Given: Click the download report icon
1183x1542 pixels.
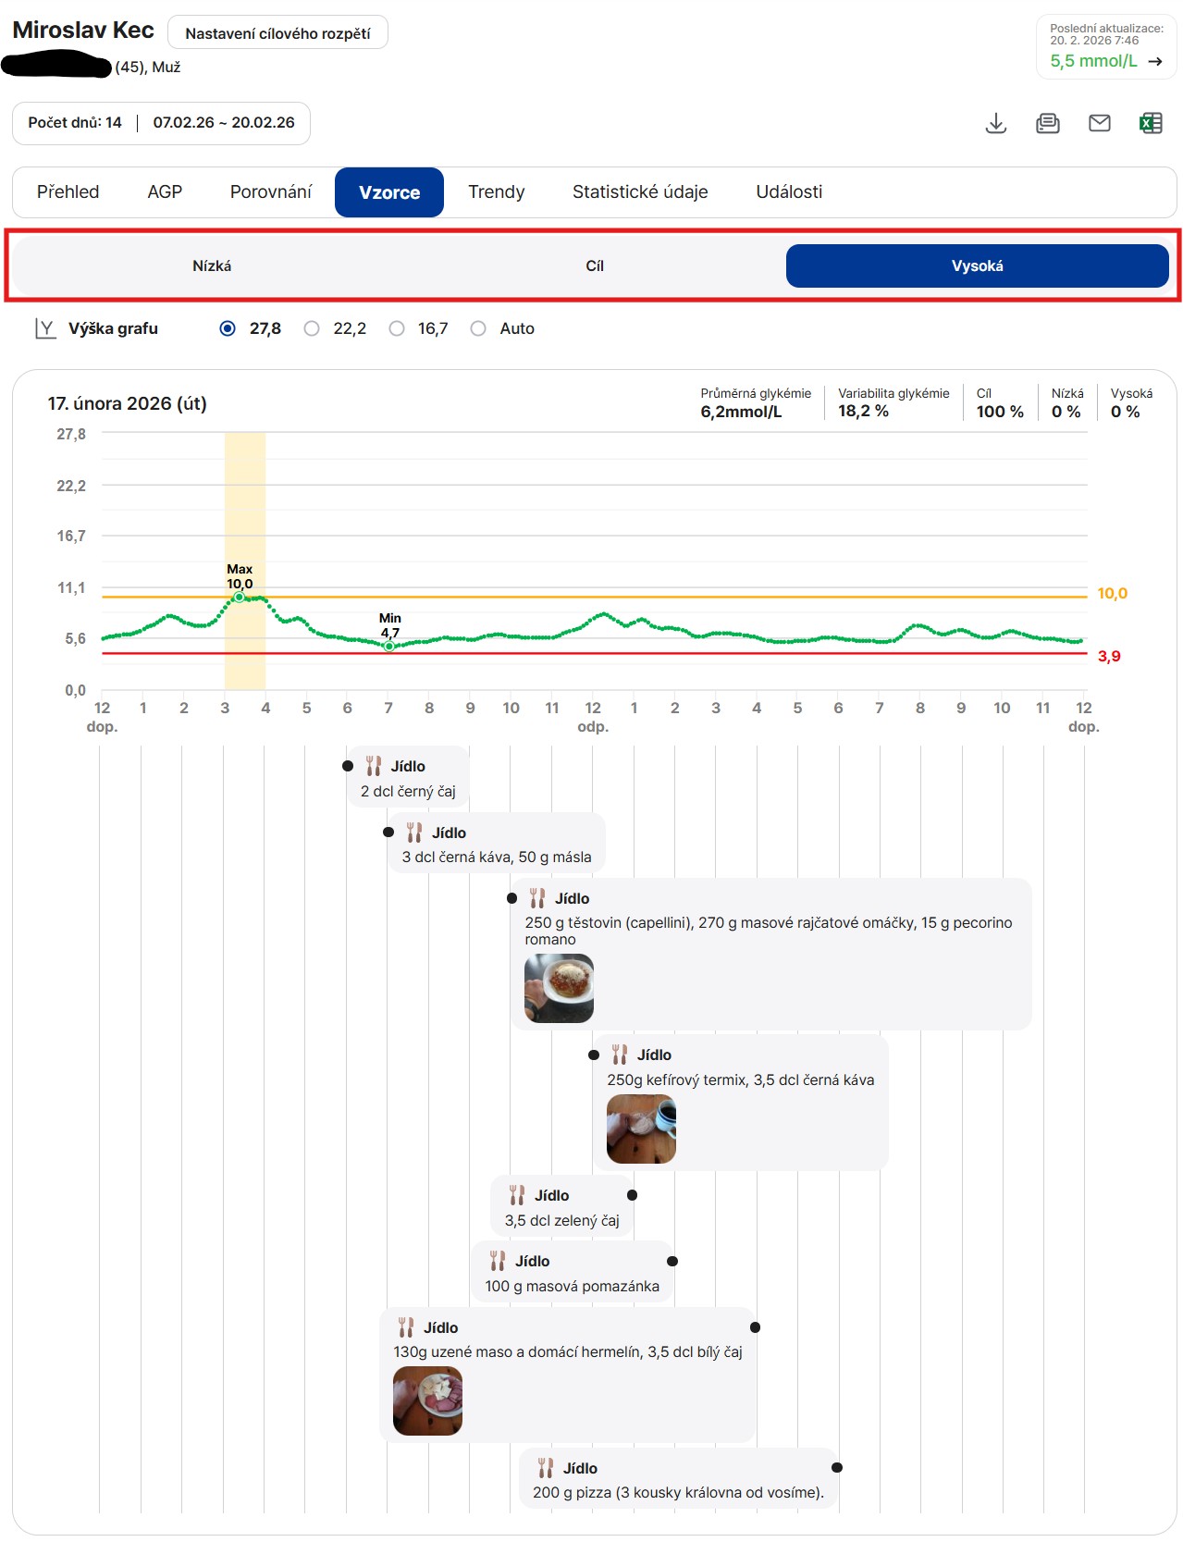Looking at the screenshot, I should [995, 123].
